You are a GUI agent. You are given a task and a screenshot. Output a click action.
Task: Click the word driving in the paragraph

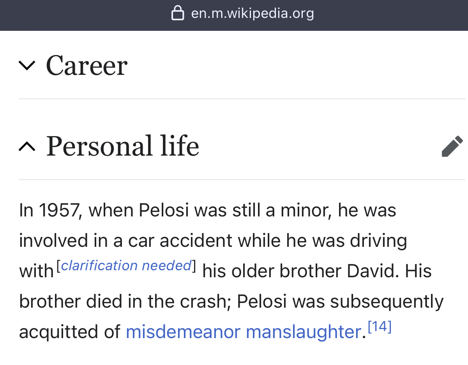[x=378, y=241]
